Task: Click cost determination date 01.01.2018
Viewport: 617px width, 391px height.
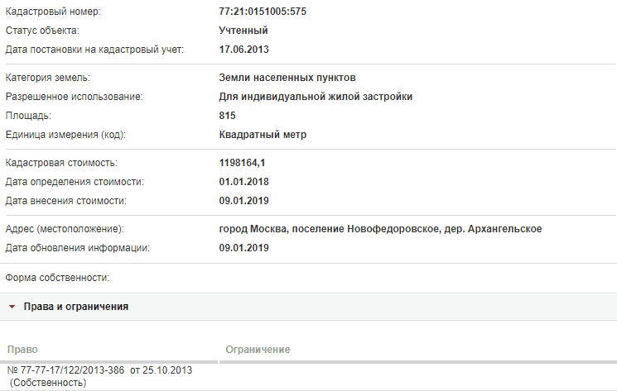Action: pos(243,182)
